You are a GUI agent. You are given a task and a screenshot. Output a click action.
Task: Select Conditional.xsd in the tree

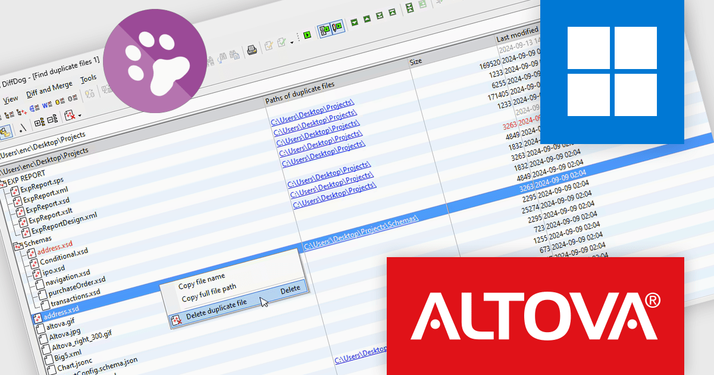[x=63, y=257]
